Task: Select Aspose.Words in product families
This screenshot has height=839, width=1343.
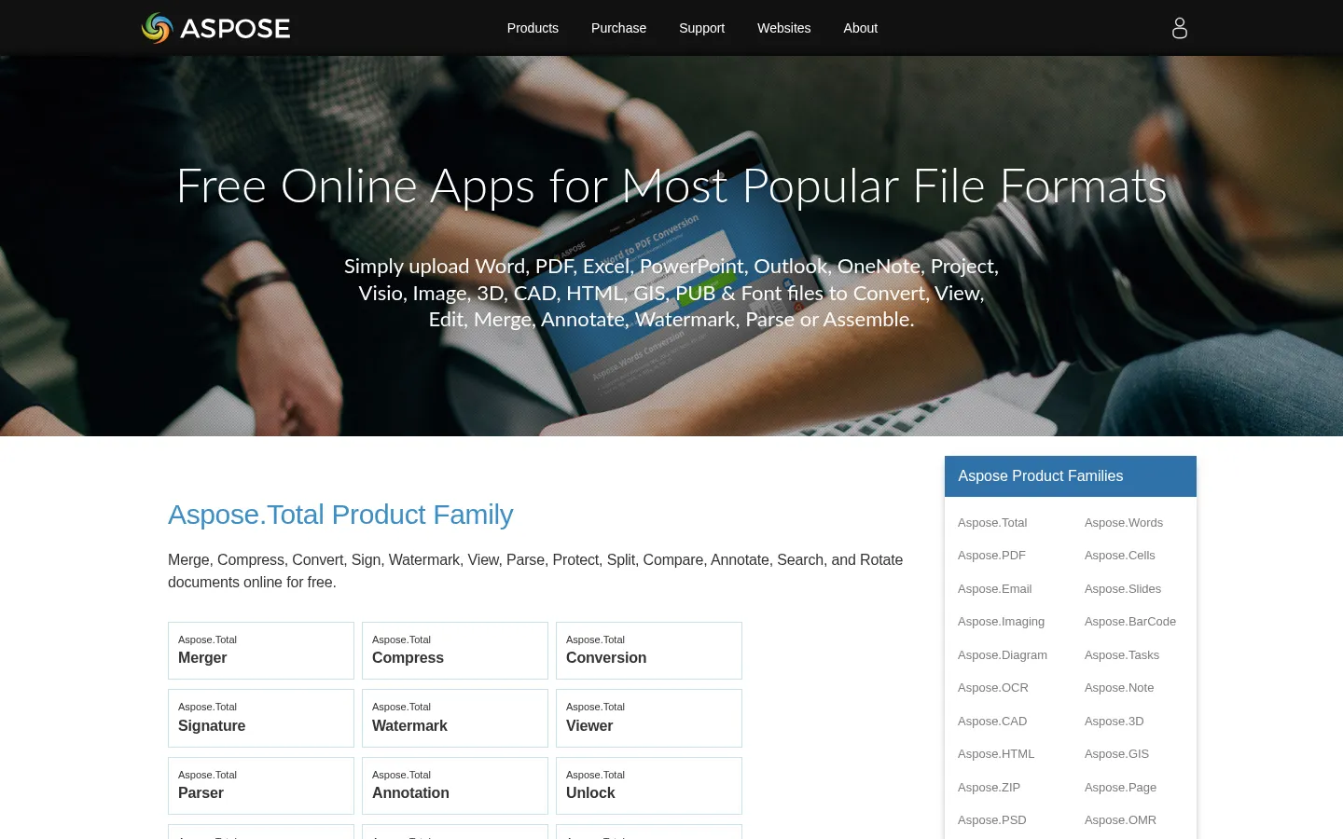Action: tap(1124, 523)
